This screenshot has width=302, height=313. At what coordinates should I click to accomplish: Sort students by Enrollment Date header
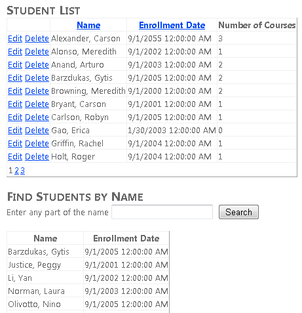pos(172,25)
